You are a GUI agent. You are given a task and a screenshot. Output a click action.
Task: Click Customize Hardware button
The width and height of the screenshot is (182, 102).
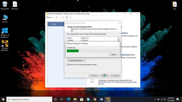[76, 61]
